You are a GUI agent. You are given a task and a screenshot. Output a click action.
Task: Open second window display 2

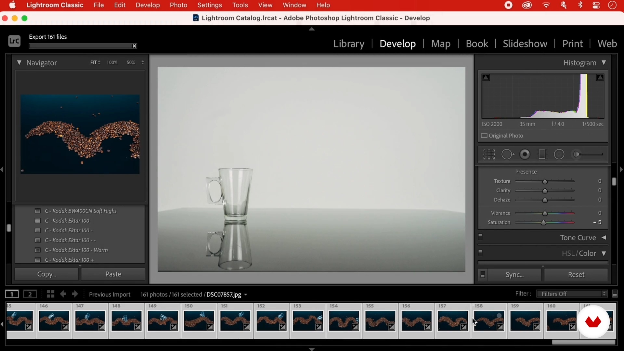click(30, 294)
